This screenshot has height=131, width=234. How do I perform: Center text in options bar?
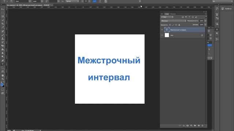click(86, 1)
